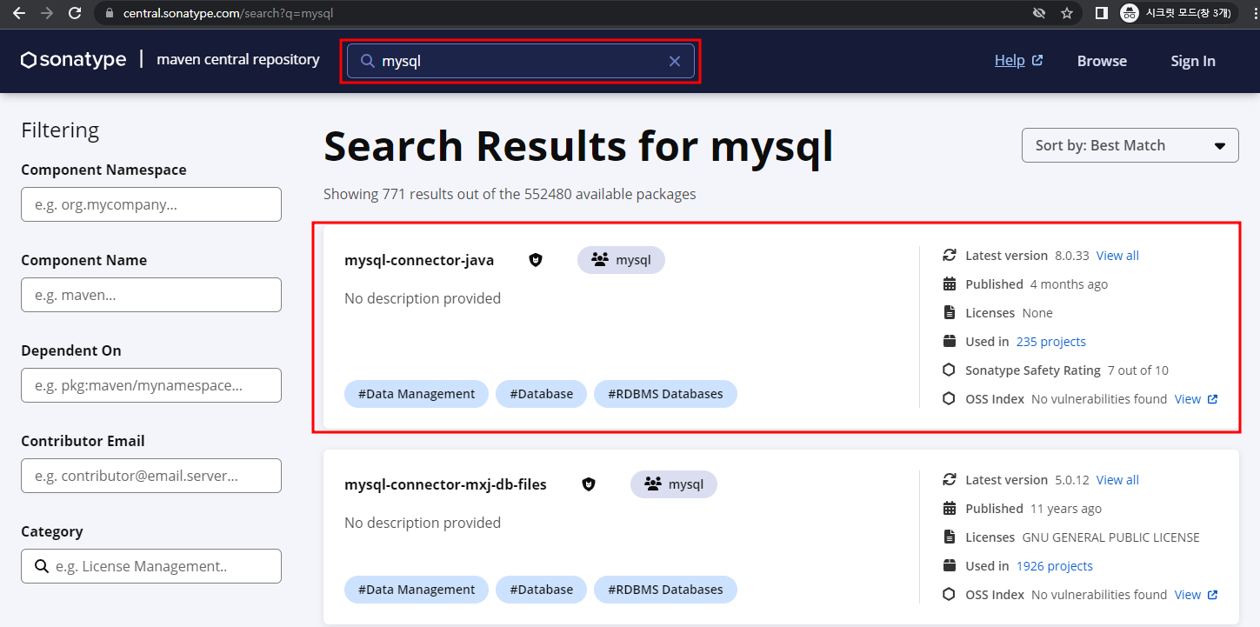This screenshot has height=627, width=1260.
Task: Click the maven central repository title
Action: point(238,59)
